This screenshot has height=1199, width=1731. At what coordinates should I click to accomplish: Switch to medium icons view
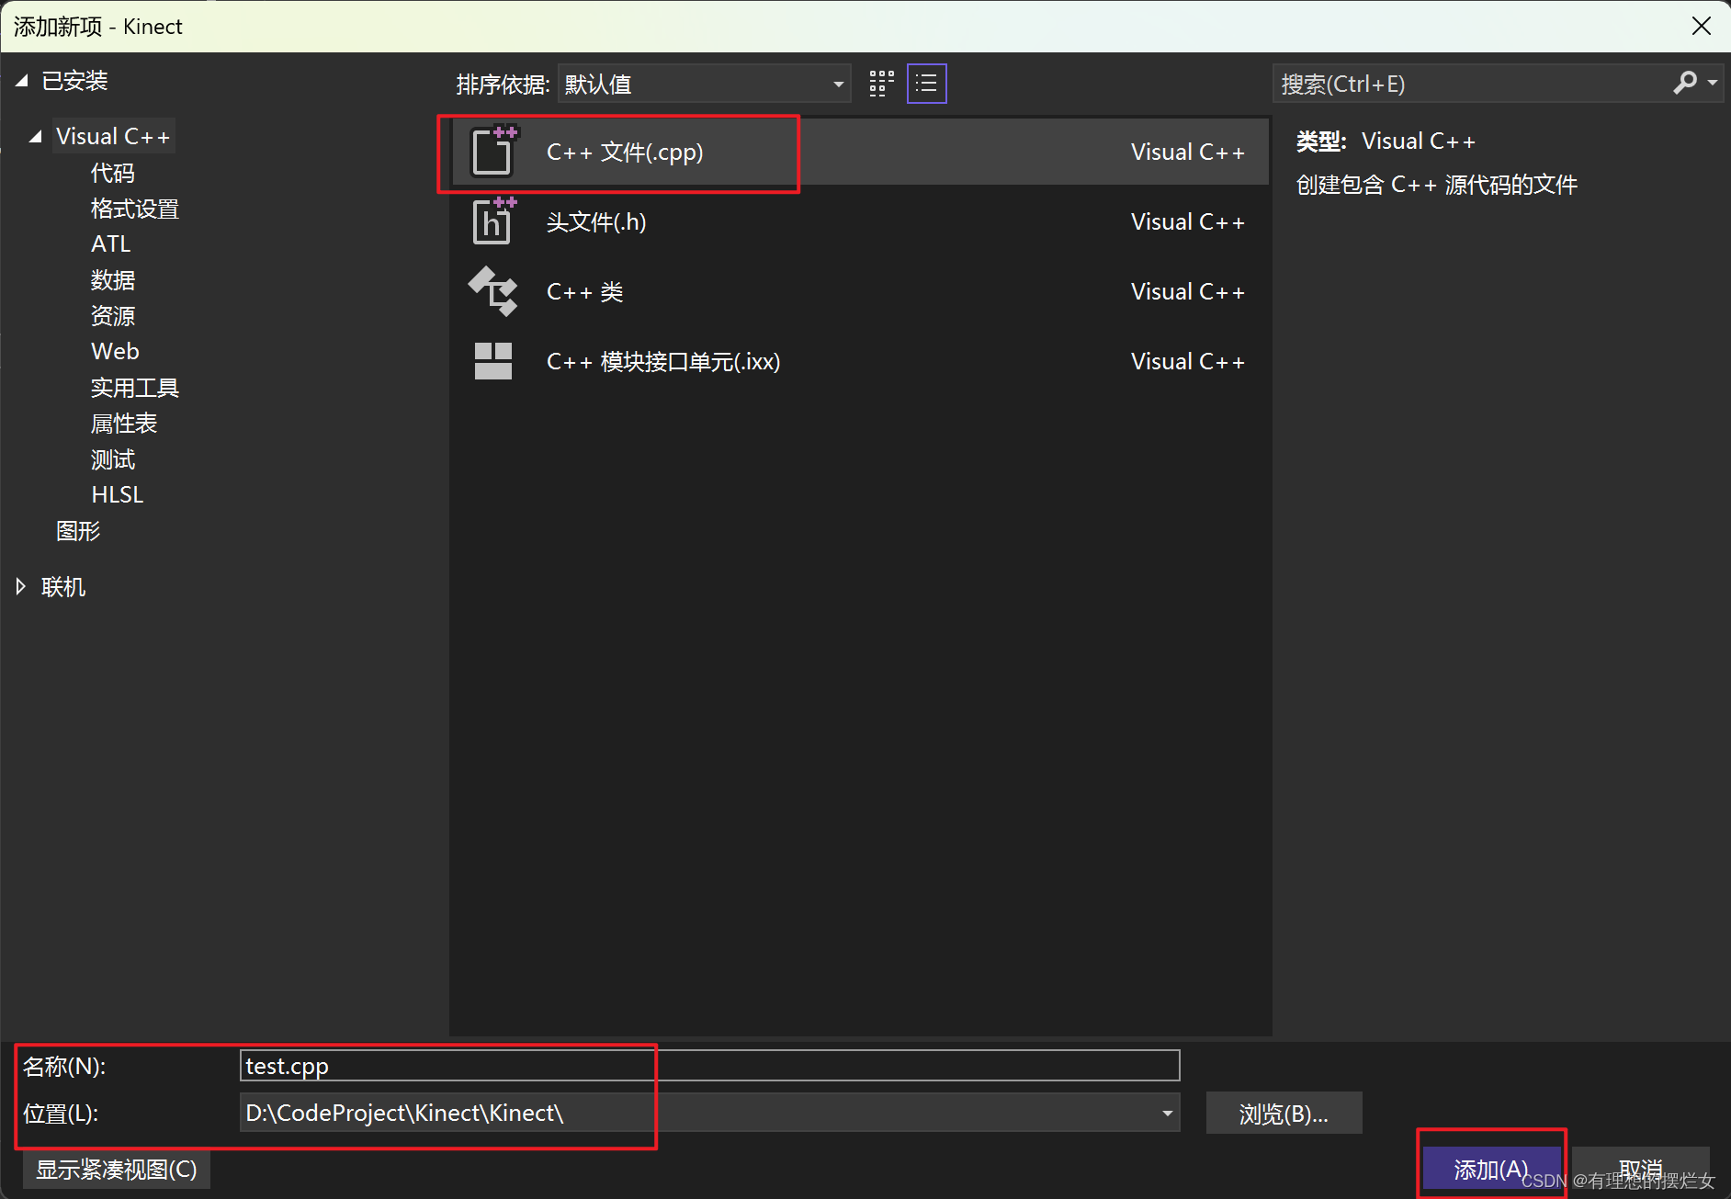point(880,83)
